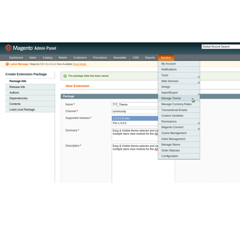This screenshot has height=225, width=240.
Task: Switch to Package Info tab
Action: coord(30,81)
